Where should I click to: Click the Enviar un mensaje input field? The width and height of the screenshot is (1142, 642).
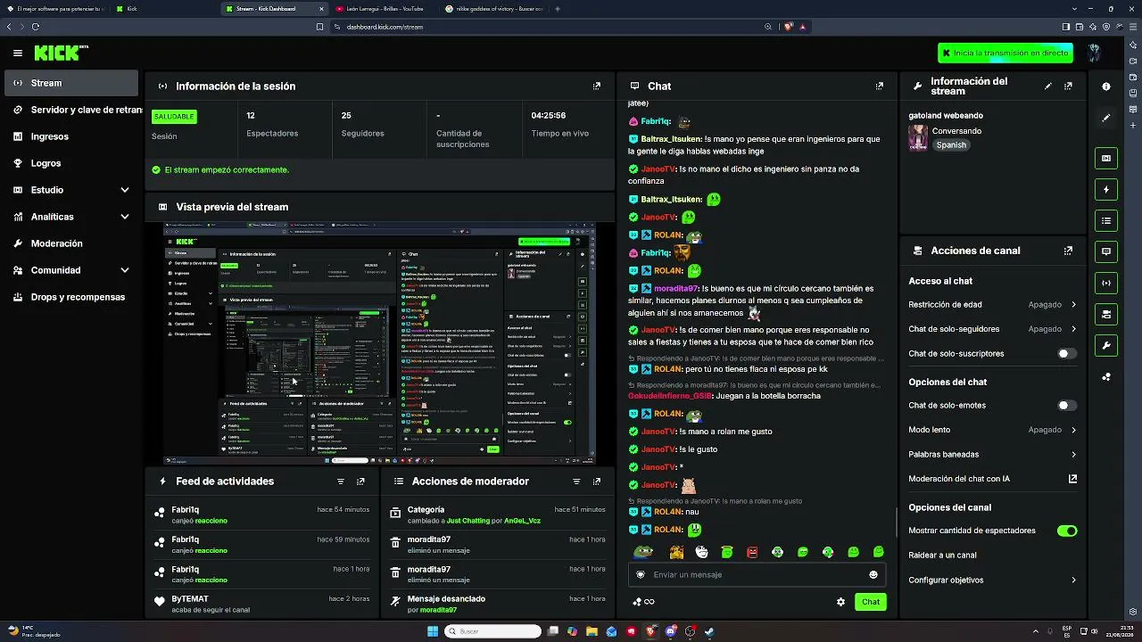coord(757,575)
